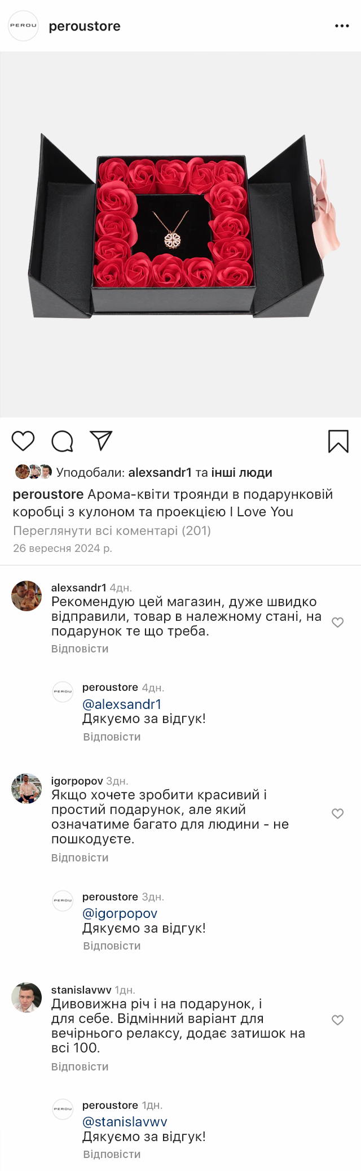Viewport: 361px width, 1171px height.
Task: Open alexsandr1's profile picture
Action: click(27, 596)
